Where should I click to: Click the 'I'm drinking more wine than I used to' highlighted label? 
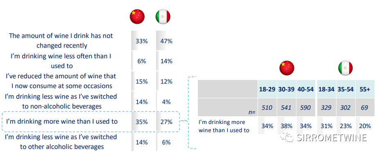click(62, 122)
